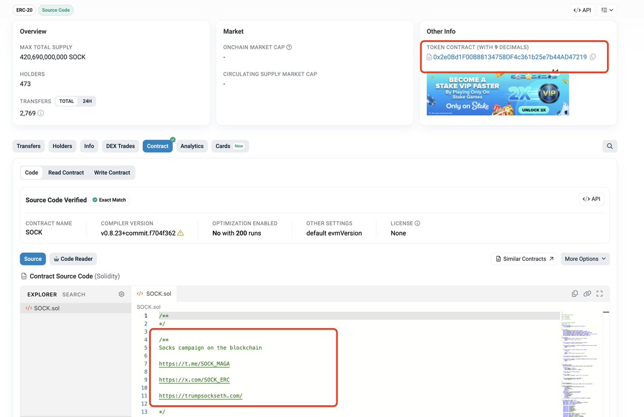Copy source code to clipboard icon
The width and height of the screenshot is (644, 417).
tap(575, 294)
